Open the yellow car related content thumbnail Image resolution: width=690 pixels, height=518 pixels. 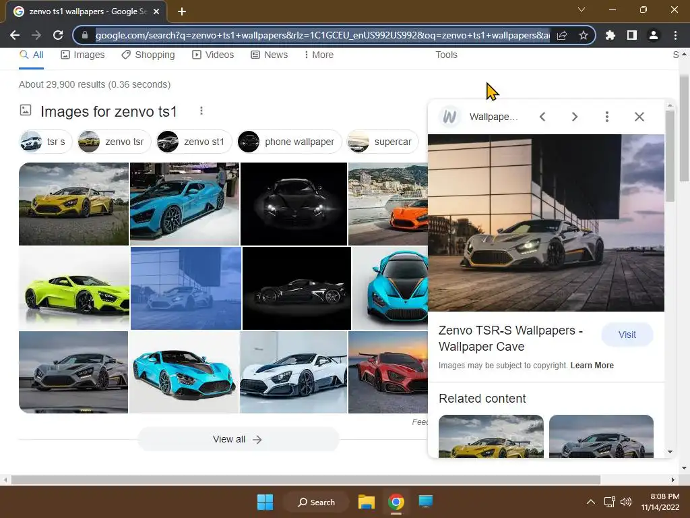click(x=491, y=436)
